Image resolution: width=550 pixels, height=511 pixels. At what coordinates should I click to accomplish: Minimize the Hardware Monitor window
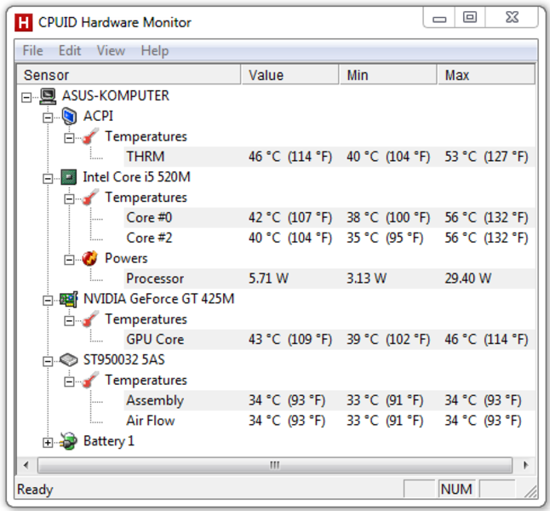pos(439,18)
